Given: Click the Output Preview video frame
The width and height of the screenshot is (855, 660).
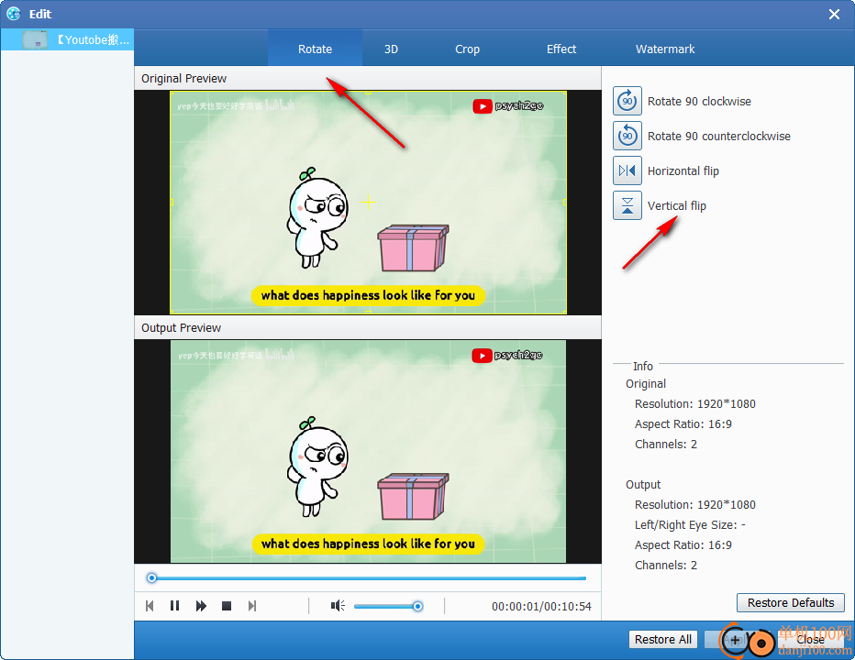Looking at the screenshot, I should tap(368, 451).
